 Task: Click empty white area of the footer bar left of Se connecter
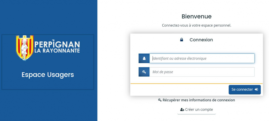coord(179,90)
